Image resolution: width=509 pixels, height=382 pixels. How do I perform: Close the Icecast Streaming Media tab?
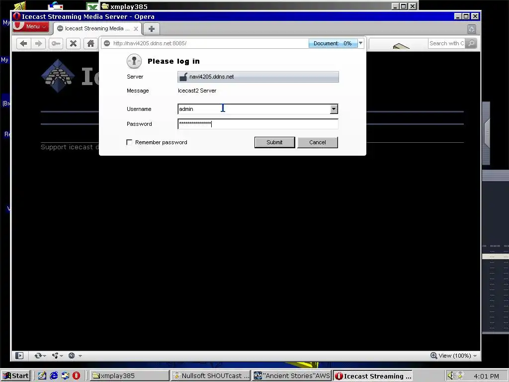(136, 28)
